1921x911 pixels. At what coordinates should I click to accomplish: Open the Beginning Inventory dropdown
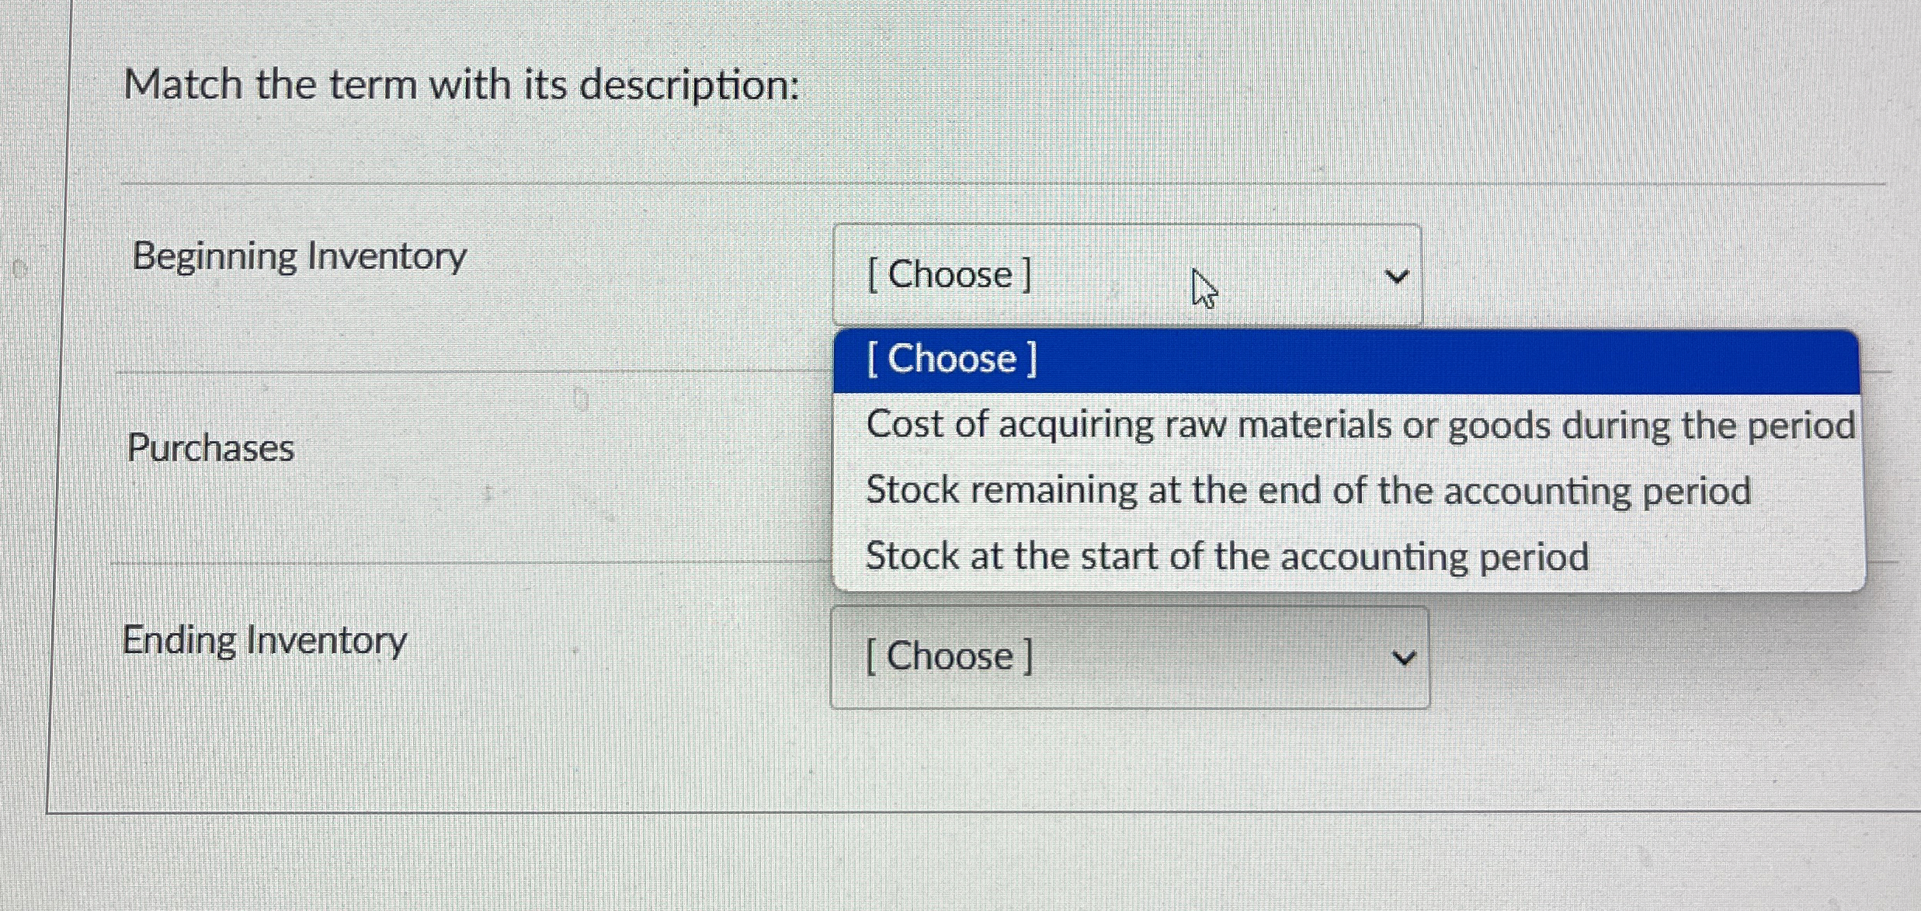[1126, 274]
